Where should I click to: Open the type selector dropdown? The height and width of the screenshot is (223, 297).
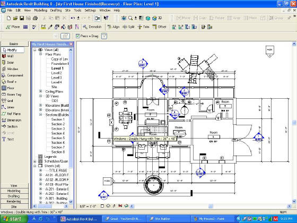tap(56, 36)
